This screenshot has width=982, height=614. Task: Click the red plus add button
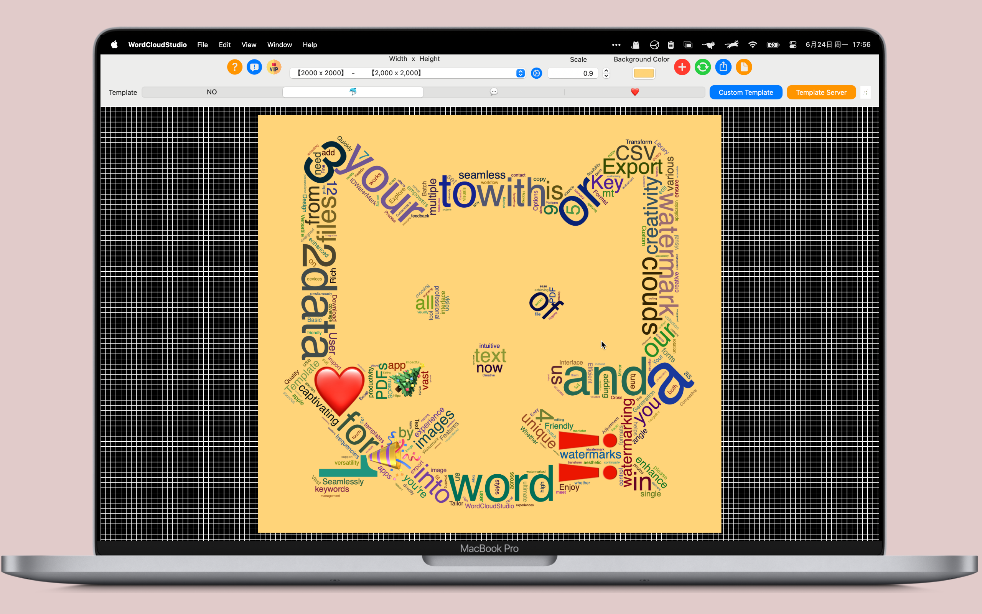[x=682, y=67]
